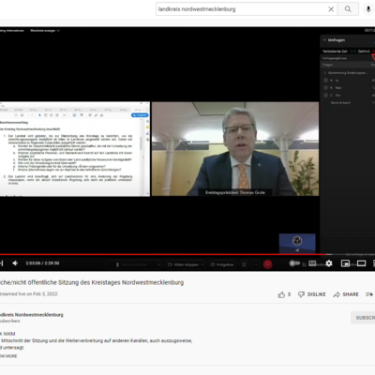Click the shared document preview in the video
Screen dimensions: 375x375
75,149
